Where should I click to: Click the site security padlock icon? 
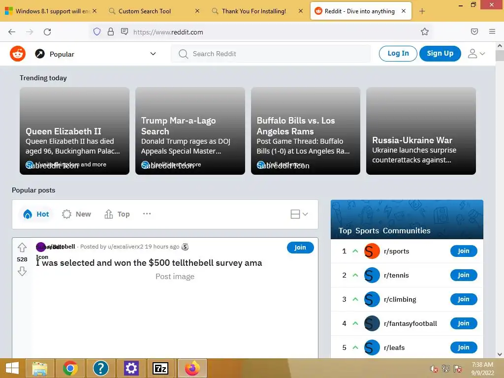[x=111, y=31]
